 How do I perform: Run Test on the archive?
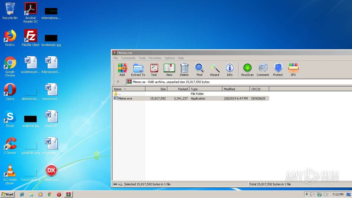(x=154, y=70)
